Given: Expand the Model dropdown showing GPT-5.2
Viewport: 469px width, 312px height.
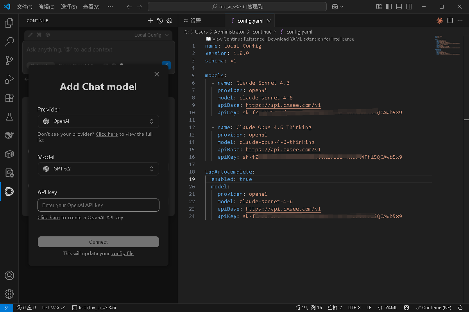Looking at the screenshot, I should coord(98,169).
